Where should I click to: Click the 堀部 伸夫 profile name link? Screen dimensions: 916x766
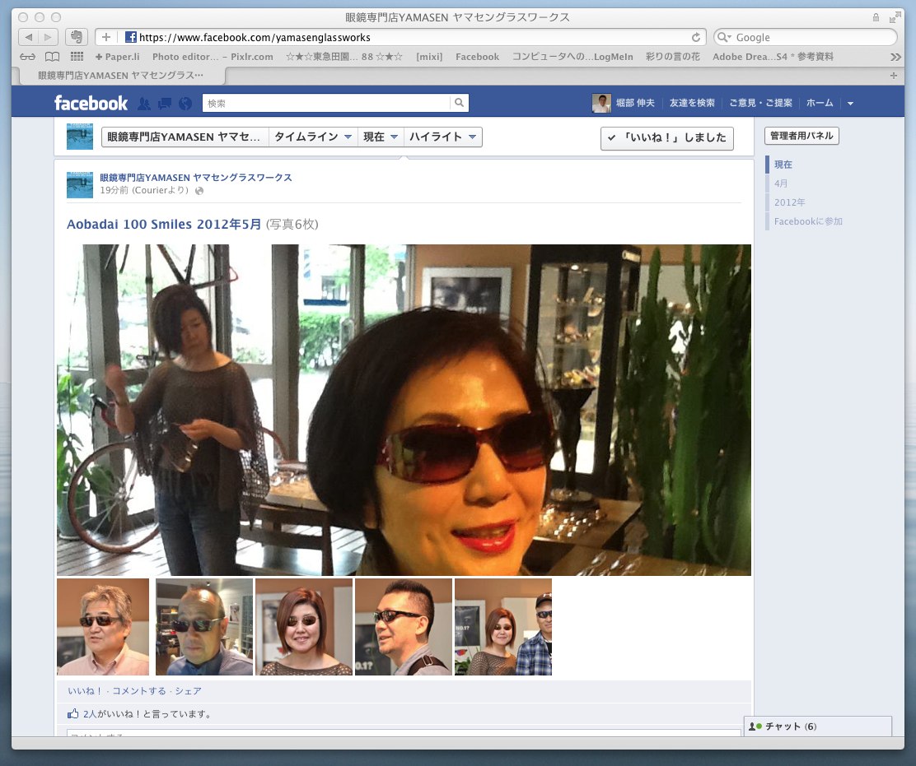click(x=635, y=104)
